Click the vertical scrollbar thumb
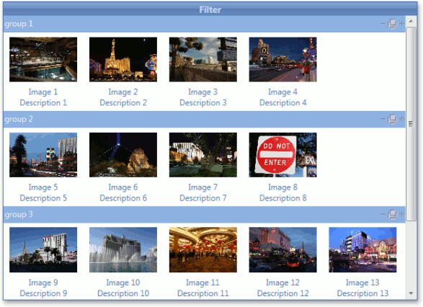This screenshot has width=423, height=307. click(x=411, y=123)
